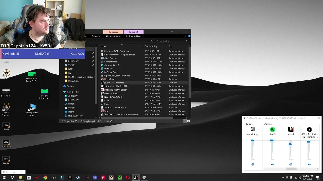Click the Prohledat: hry search box
The width and height of the screenshot is (323, 181).
click(172, 41)
